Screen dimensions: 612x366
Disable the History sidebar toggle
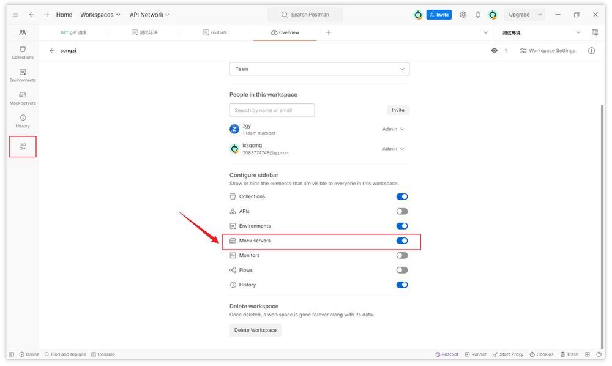pos(402,285)
